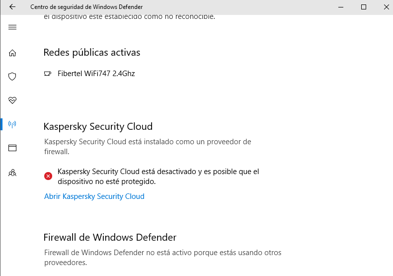Click the coffee cup public network icon
393x276 pixels.
[48, 74]
